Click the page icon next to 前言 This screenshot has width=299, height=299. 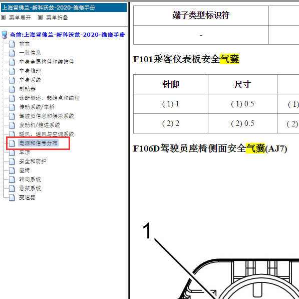pos(12,44)
